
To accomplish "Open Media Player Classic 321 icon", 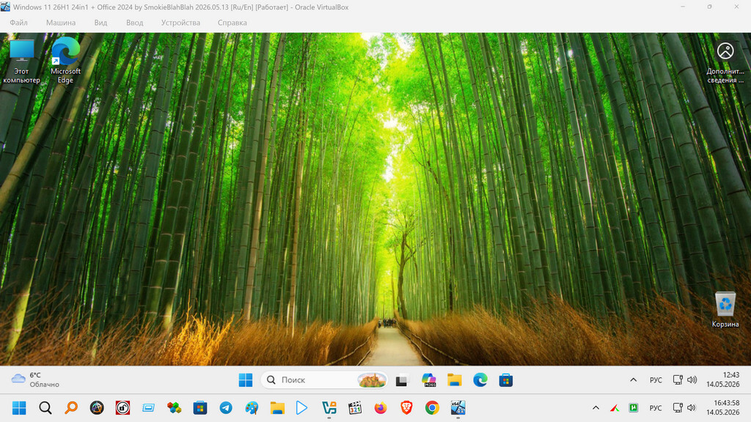I will point(355,407).
